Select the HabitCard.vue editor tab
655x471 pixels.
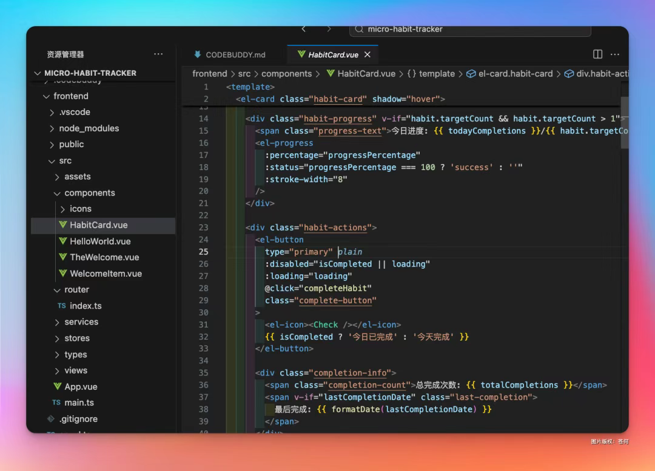pyautogui.click(x=333, y=54)
